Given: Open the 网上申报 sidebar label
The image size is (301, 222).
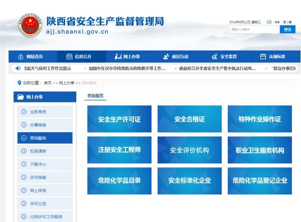Looking at the screenshot, I should [x=38, y=190].
